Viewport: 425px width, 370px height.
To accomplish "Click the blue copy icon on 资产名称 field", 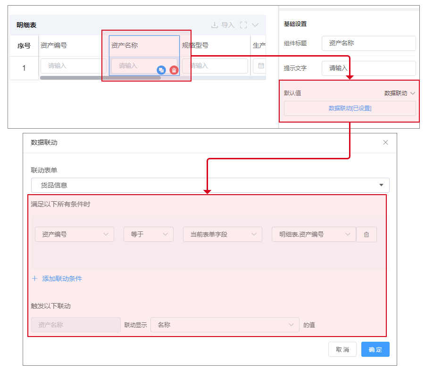I will coord(161,70).
